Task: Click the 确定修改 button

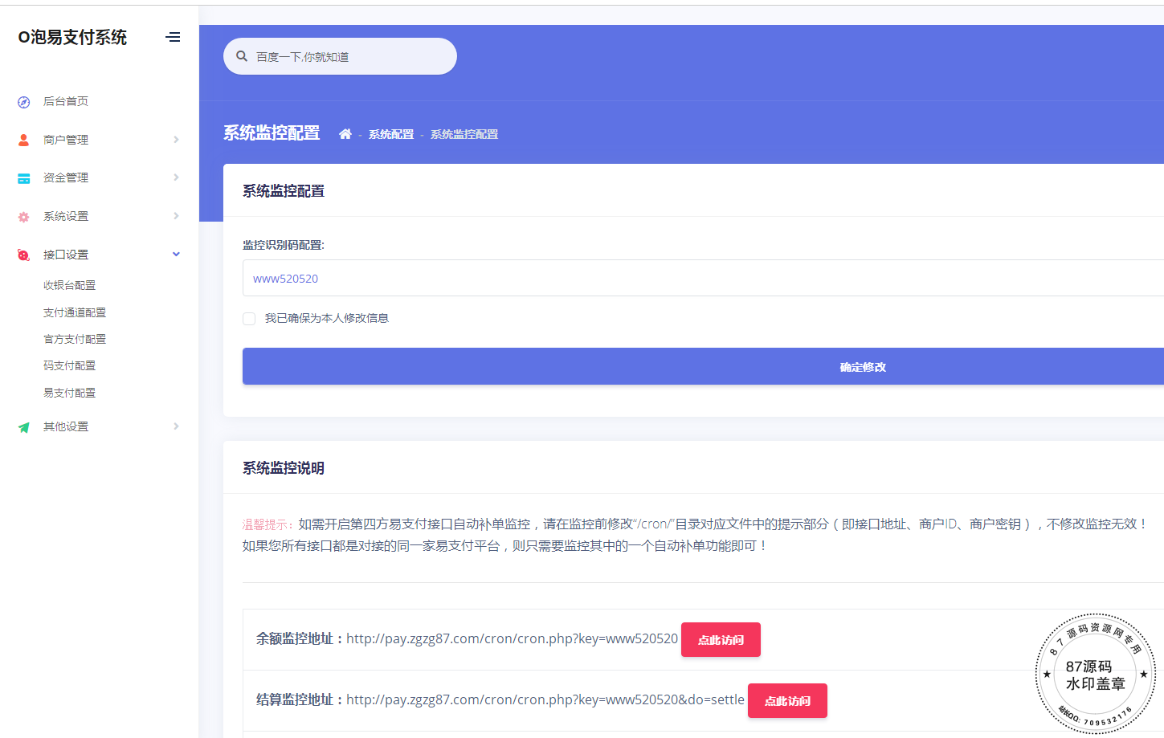Action: [x=863, y=367]
